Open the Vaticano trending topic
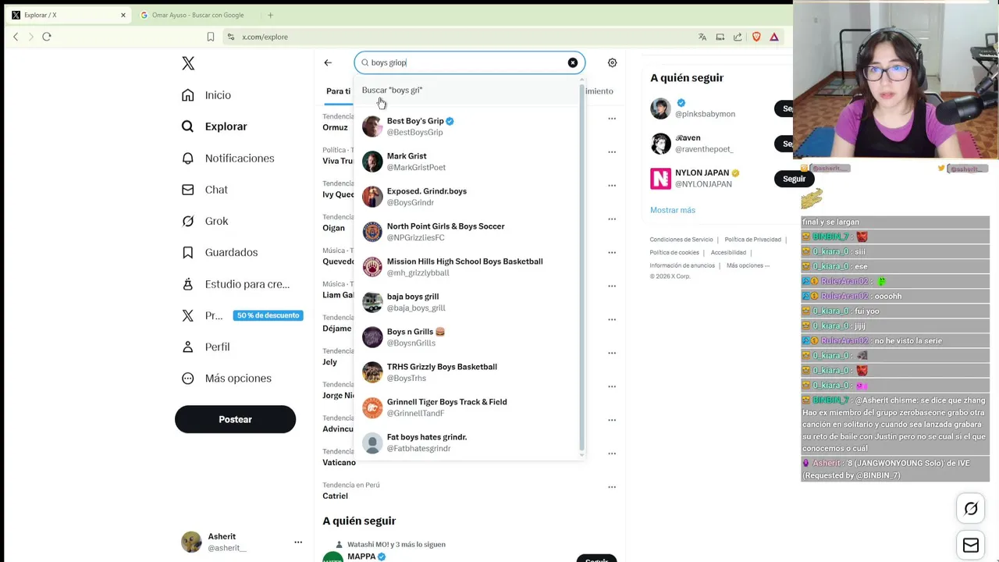999x562 pixels. point(339,462)
